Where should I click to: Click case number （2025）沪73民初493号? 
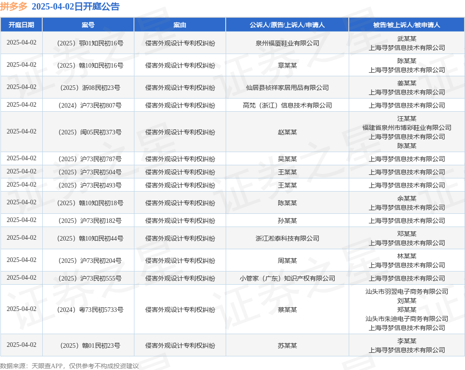[x=90, y=185]
